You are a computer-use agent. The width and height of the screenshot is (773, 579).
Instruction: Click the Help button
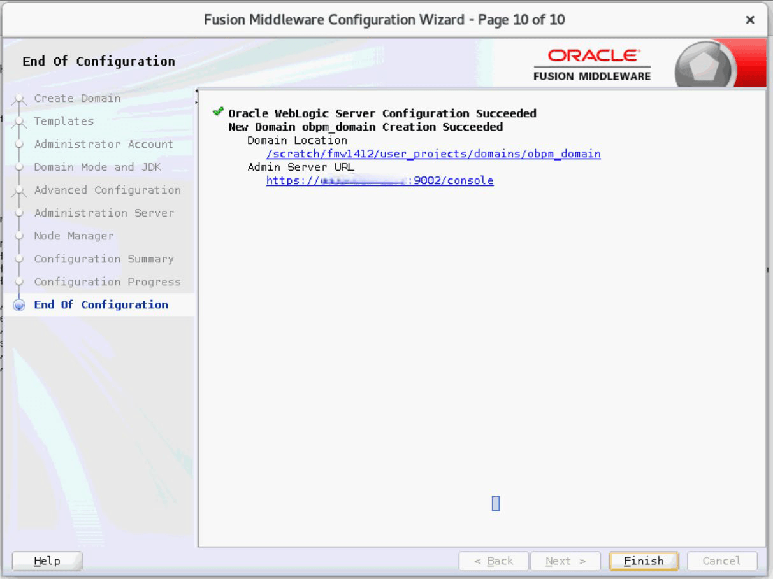pyautogui.click(x=47, y=561)
